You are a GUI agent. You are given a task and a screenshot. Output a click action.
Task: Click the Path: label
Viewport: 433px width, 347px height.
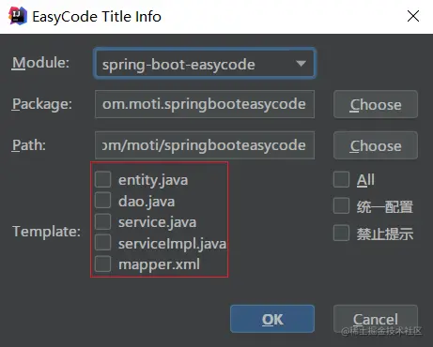pos(29,145)
